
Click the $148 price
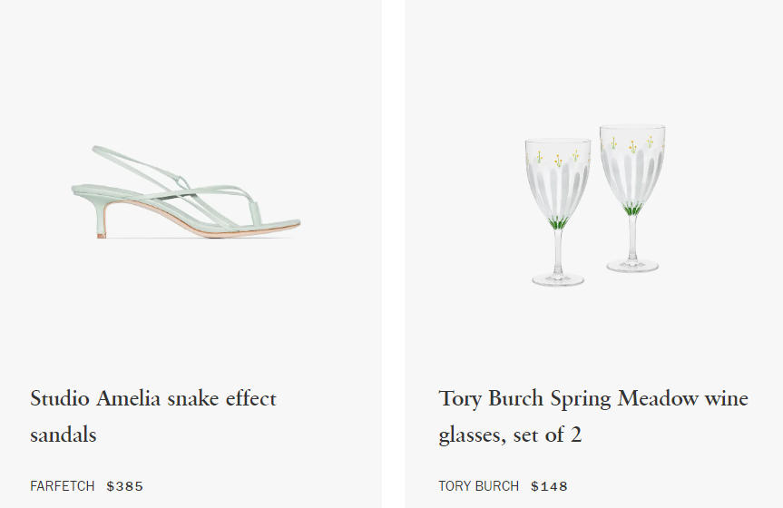click(549, 486)
